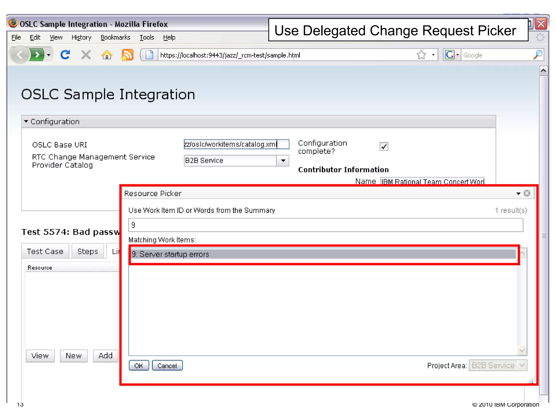Reload the page with the refresh icon
Screen dimensions: 556x417
(65, 55)
